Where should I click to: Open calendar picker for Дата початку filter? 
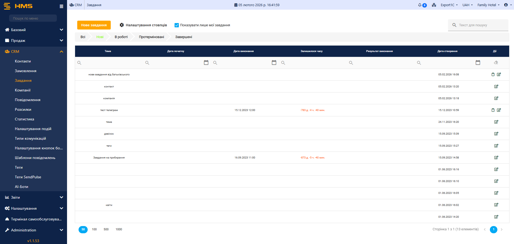206,62
